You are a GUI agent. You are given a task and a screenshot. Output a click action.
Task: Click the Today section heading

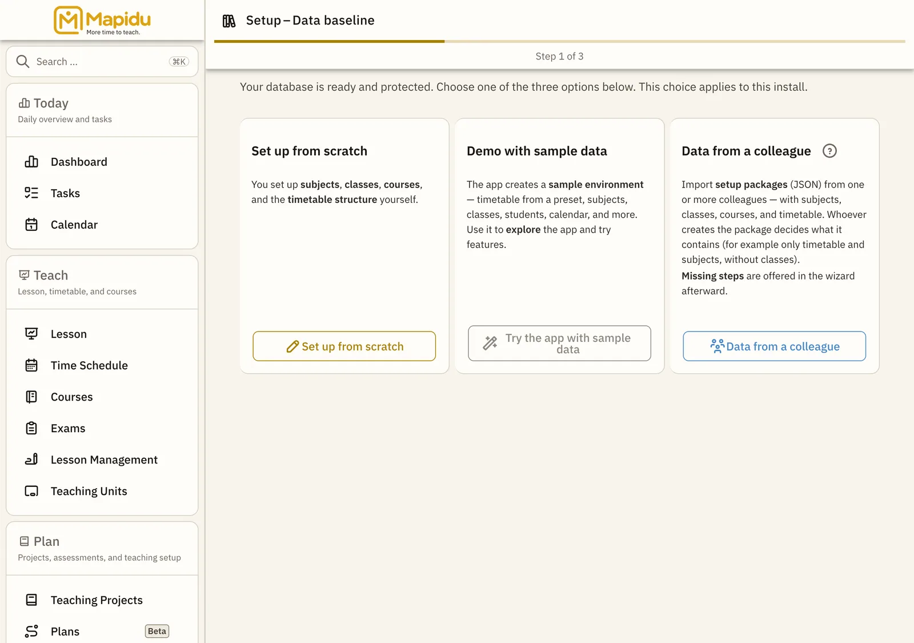coord(51,103)
